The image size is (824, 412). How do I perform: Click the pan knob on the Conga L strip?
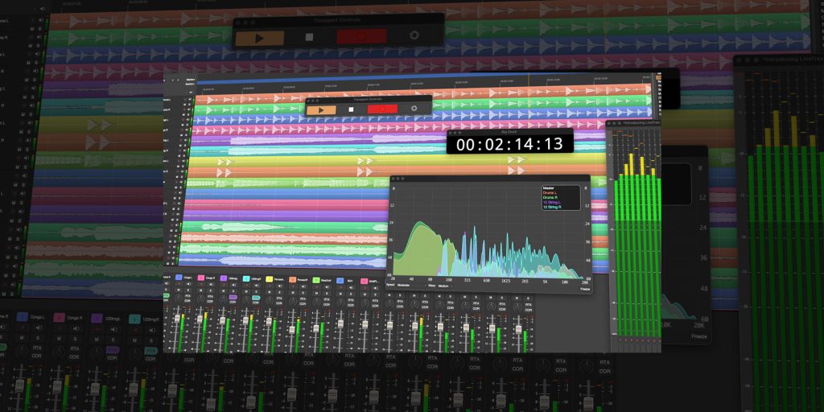pos(179,298)
